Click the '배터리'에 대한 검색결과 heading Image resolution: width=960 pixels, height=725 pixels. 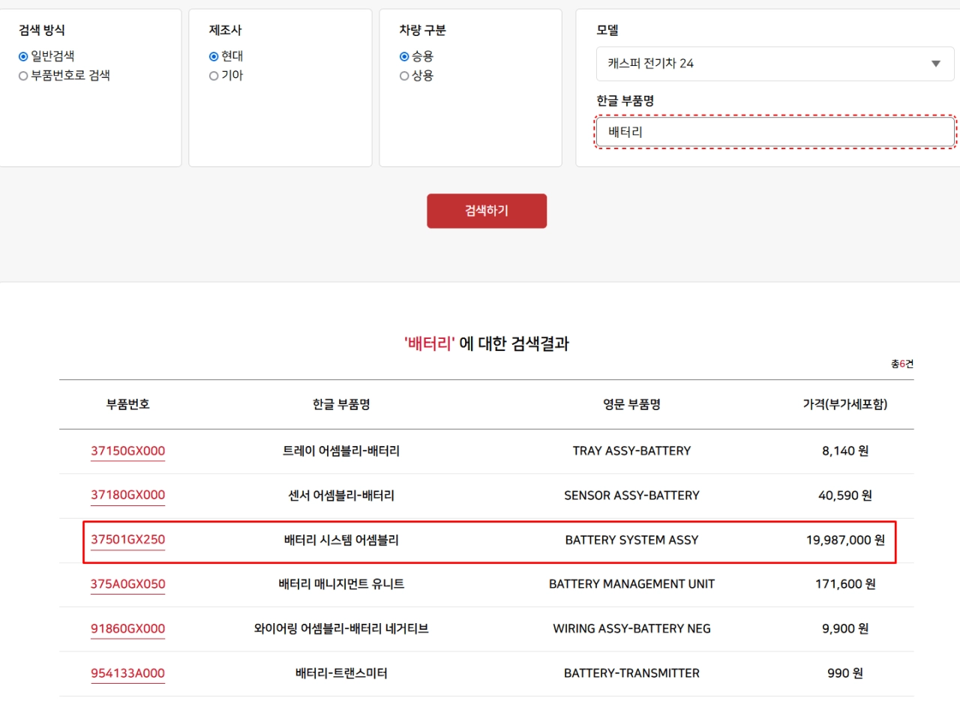[487, 343]
